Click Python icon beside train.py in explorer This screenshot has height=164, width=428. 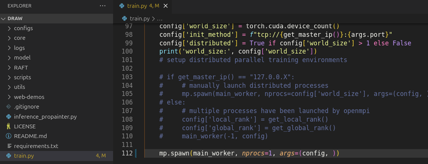pyautogui.click(x=9, y=156)
